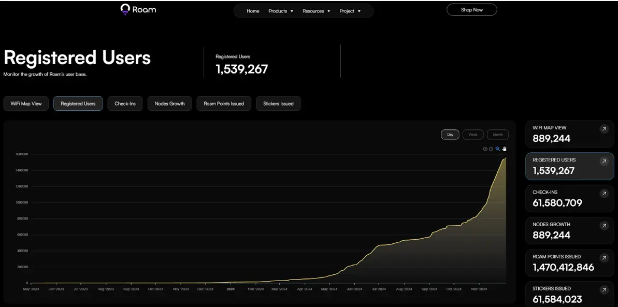
Task: Expand the Products dropdown menu
Action: [x=281, y=11]
